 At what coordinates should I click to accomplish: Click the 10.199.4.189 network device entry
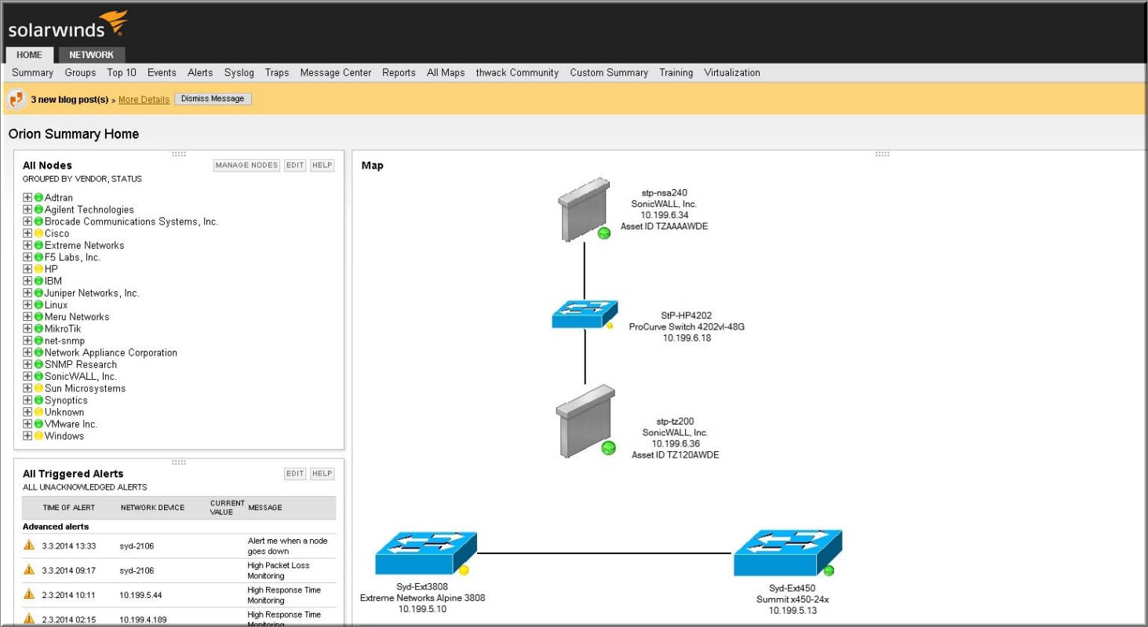coord(144,620)
